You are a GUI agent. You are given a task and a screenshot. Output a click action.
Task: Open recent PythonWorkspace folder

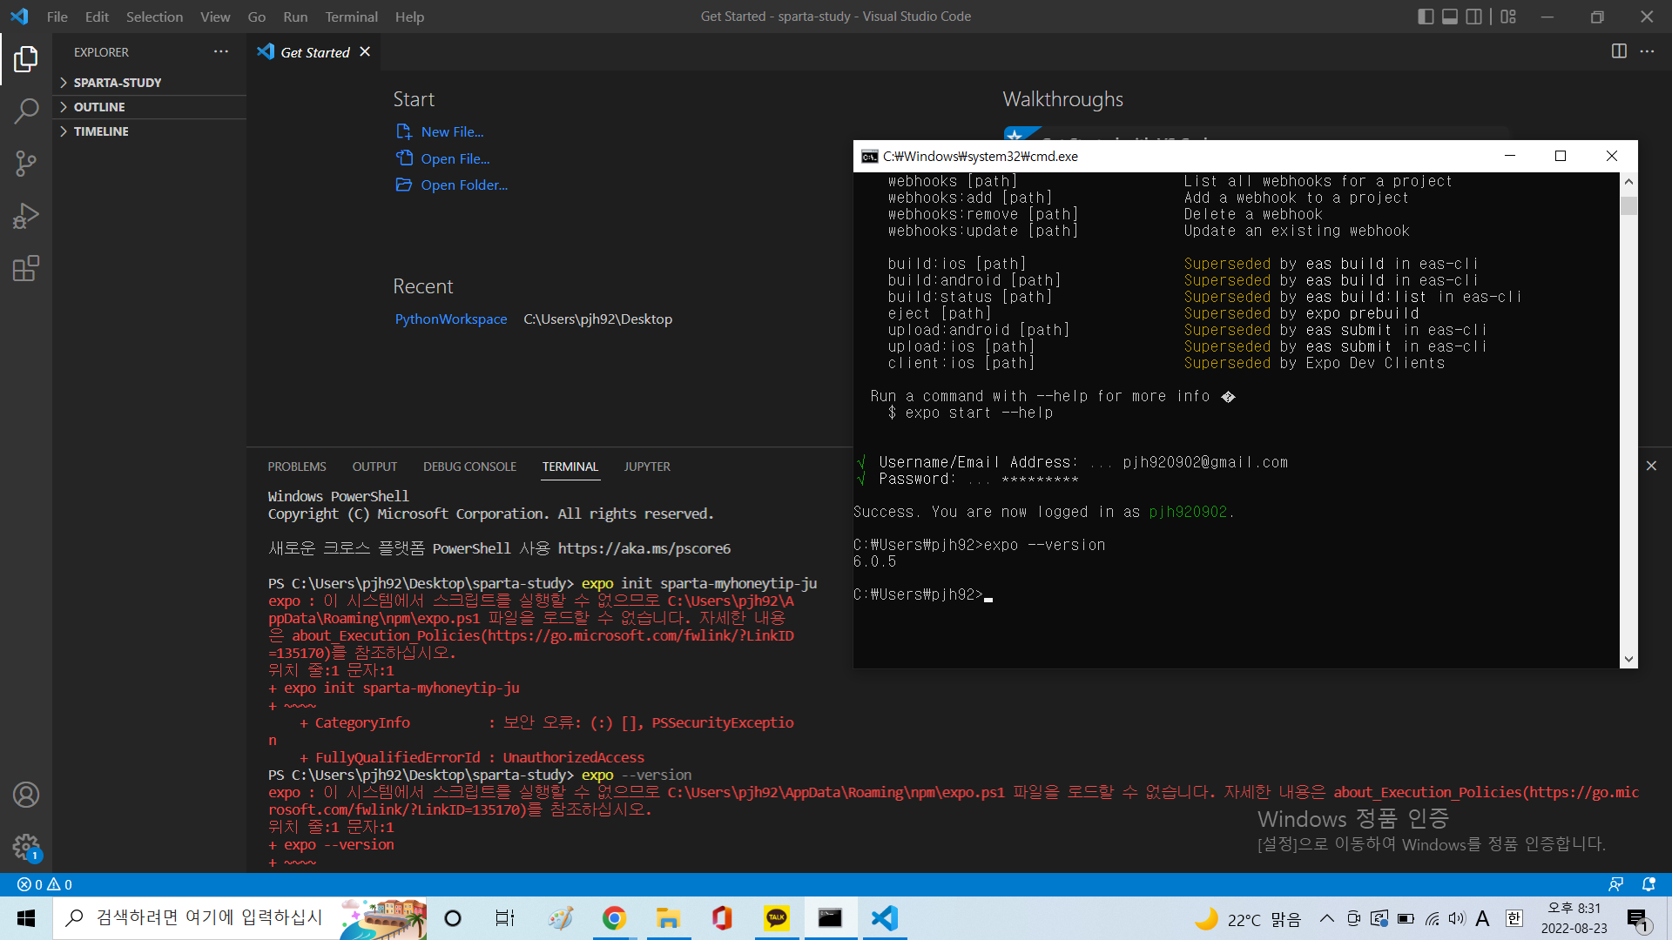[x=451, y=319]
